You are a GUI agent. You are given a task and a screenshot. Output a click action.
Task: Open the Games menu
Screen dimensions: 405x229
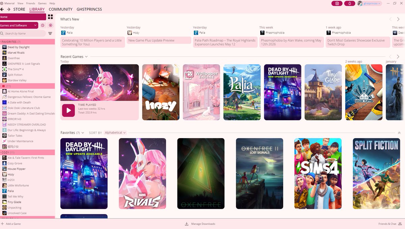(42, 3)
